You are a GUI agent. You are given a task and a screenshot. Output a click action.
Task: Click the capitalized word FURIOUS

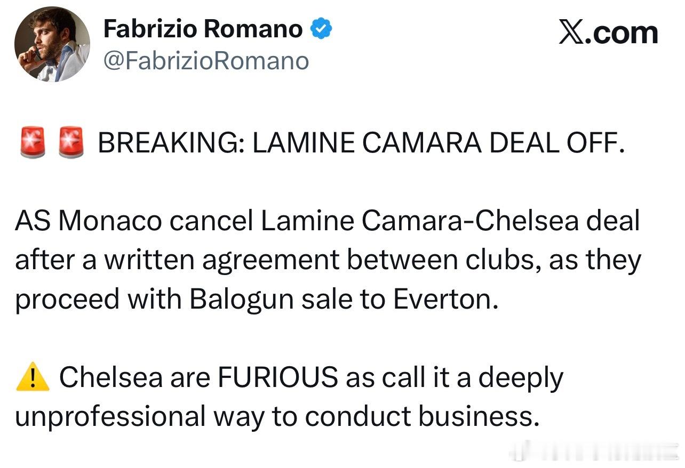point(277,378)
